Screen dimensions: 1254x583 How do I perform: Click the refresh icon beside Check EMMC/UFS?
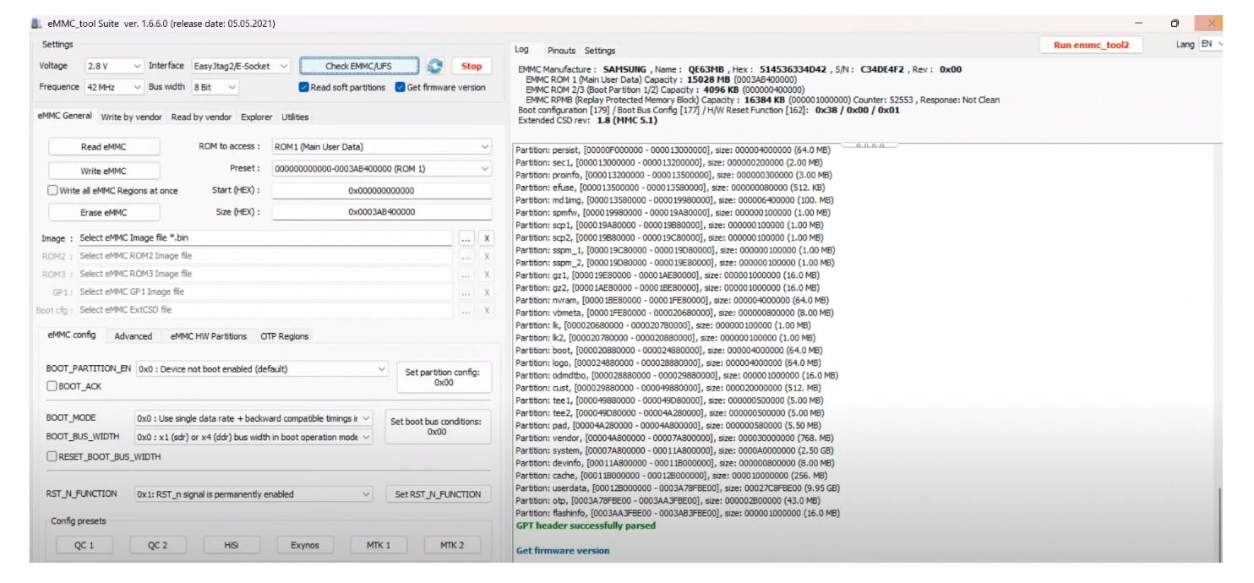tap(434, 66)
